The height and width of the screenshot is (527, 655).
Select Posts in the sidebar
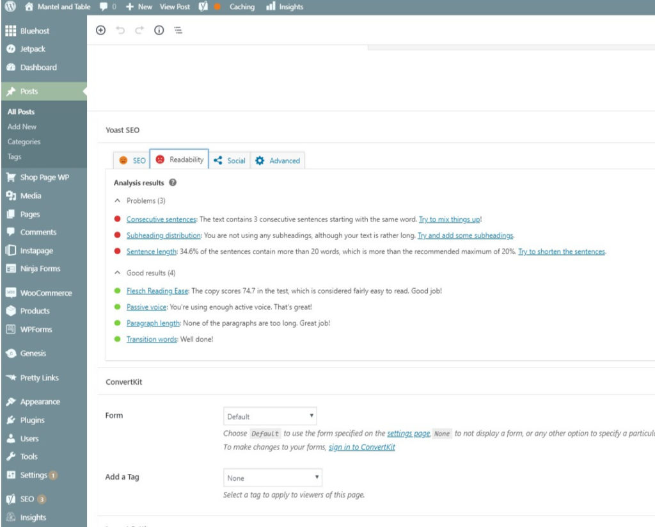click(43, 91)
